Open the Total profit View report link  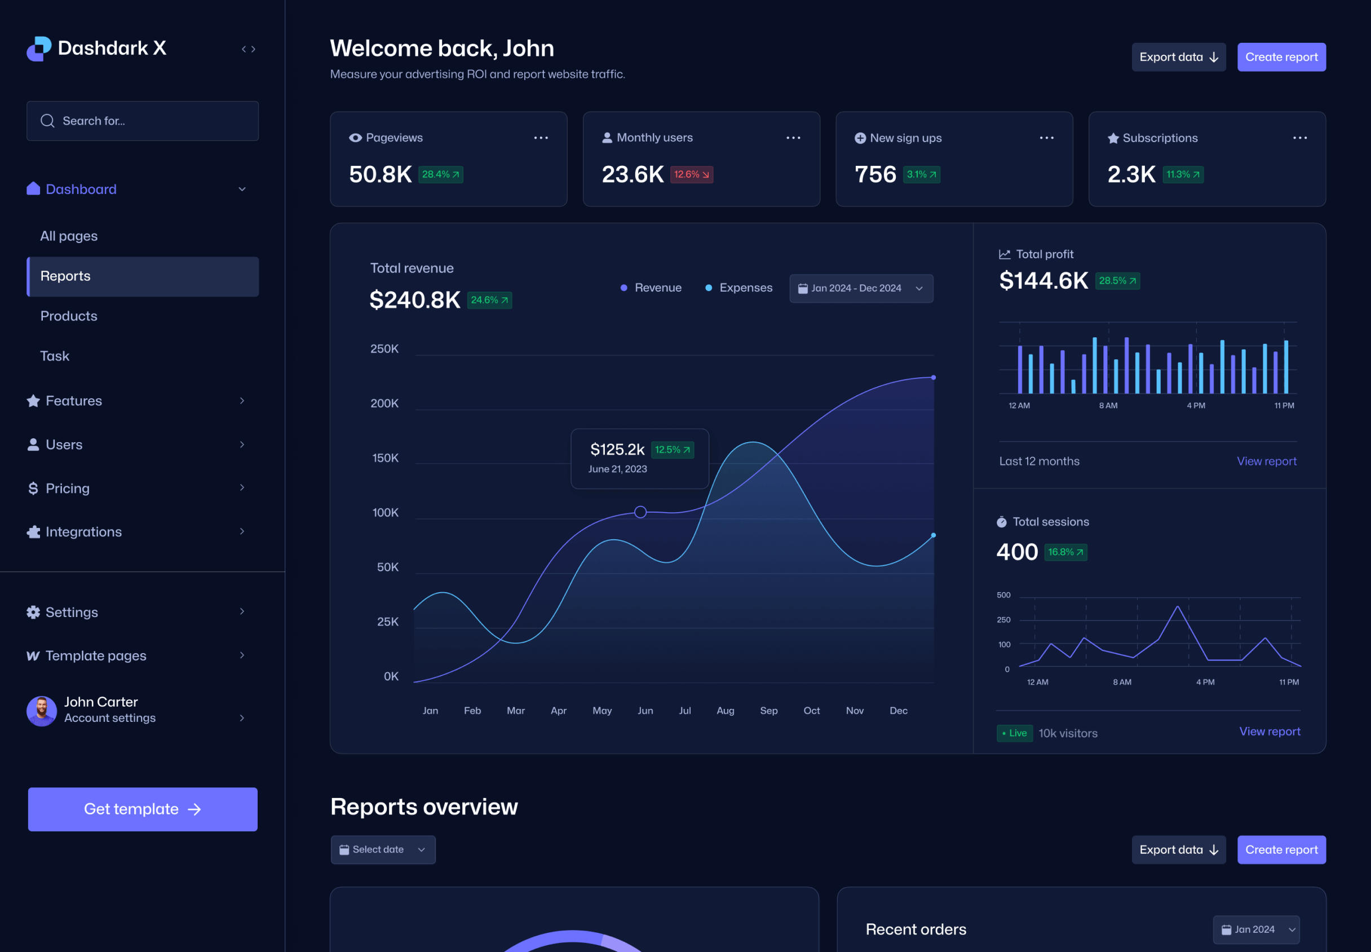click(1266, 461)
